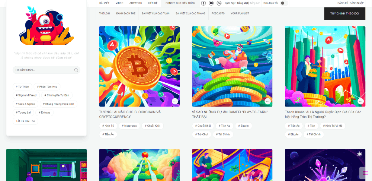Click the Đăng Nhập login link
Viewport: 372px width, 181px height.
[x=356, y=3]
